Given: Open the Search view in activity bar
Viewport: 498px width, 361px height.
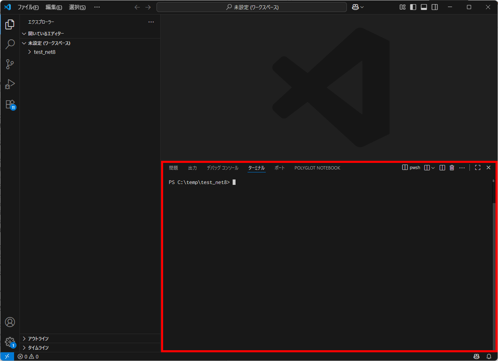Looking at the screenshot, I should (10, 44).
